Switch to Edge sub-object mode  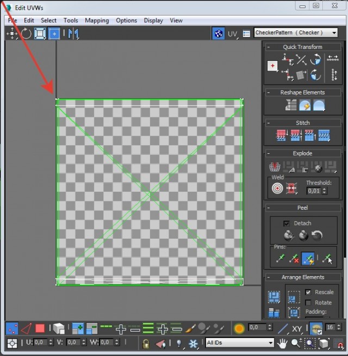coord(26,328)
